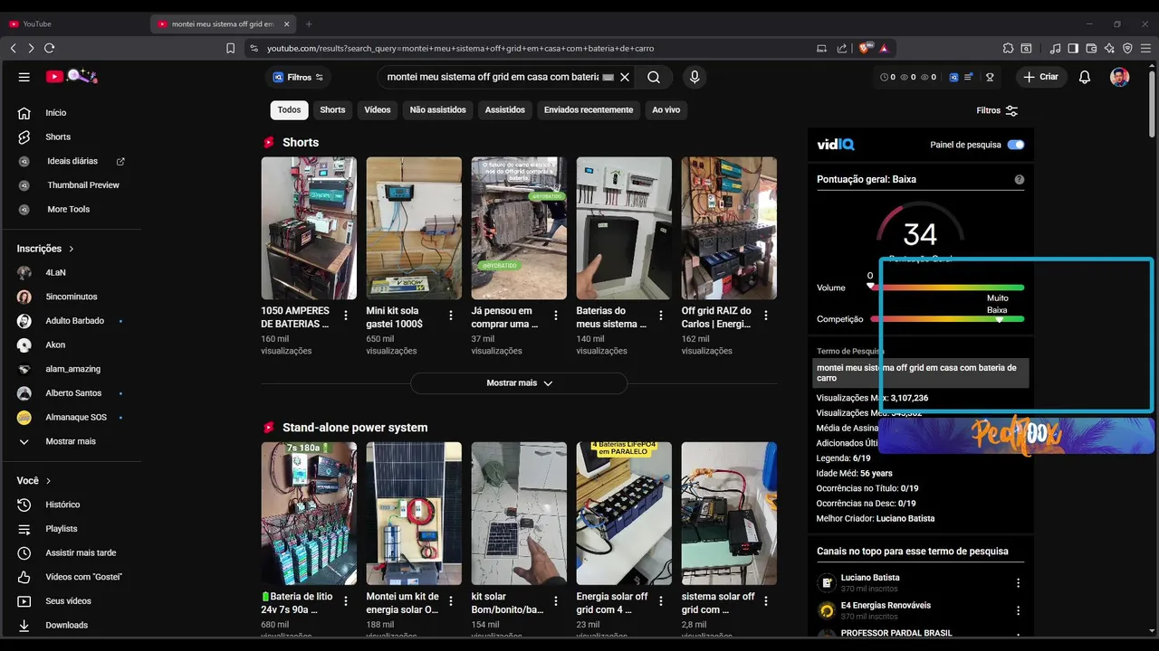Toggle the browser sidebar panel icon

point(1073,48)
